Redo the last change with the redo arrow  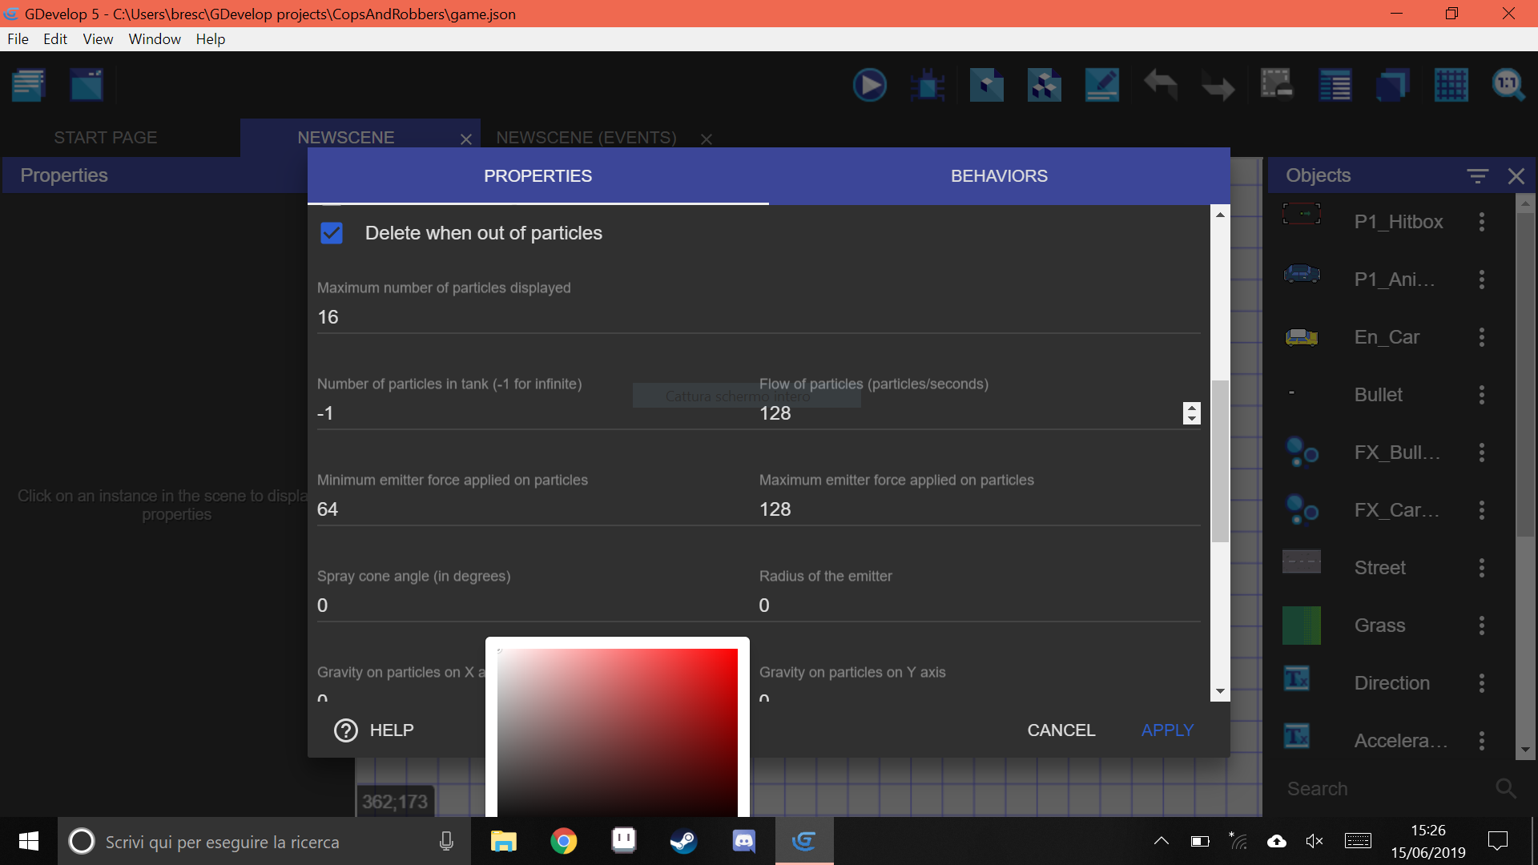click(1217, 85)
